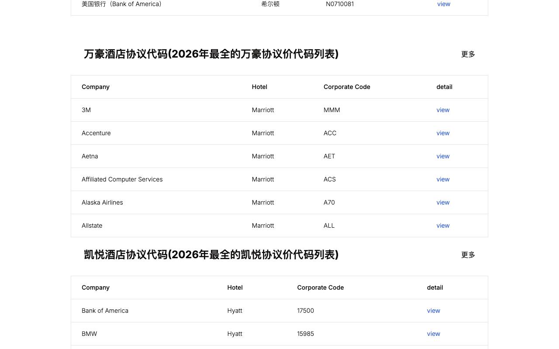Click the 希尔顿 hotel cell

[x=270, y=4]
